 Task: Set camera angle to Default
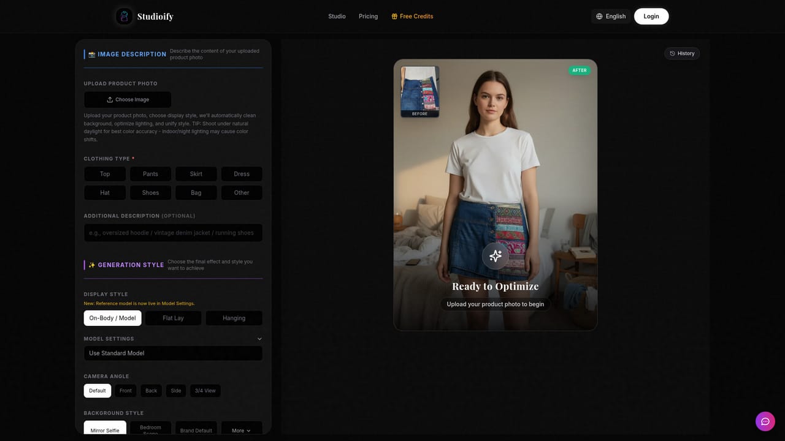click(98, 391)
